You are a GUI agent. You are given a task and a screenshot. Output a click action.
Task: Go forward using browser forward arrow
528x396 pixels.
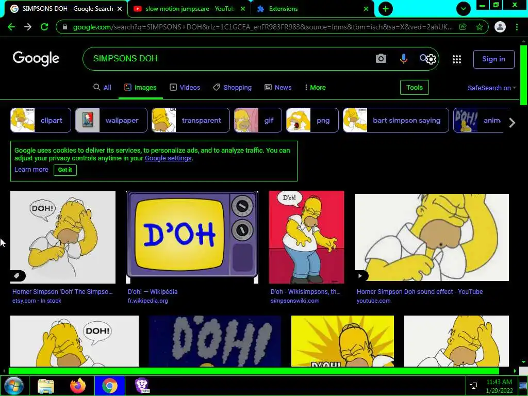(28, 27)
